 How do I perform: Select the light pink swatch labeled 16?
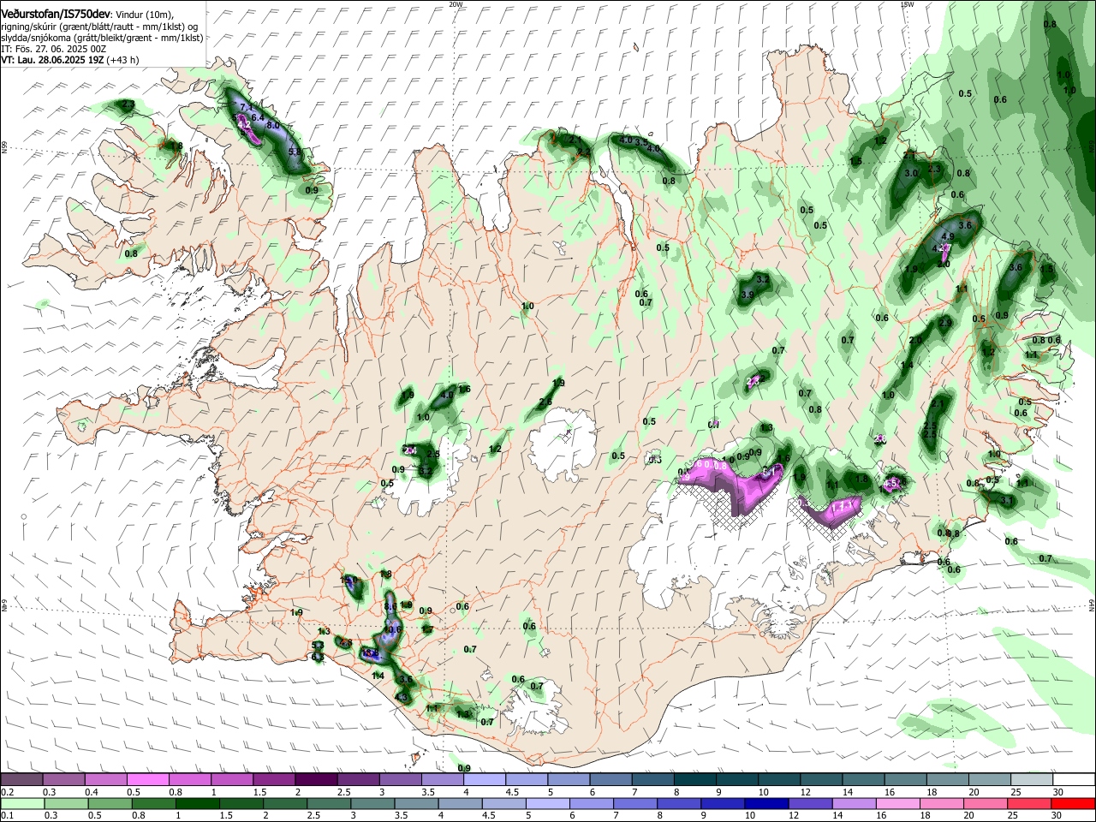(900, 802)
